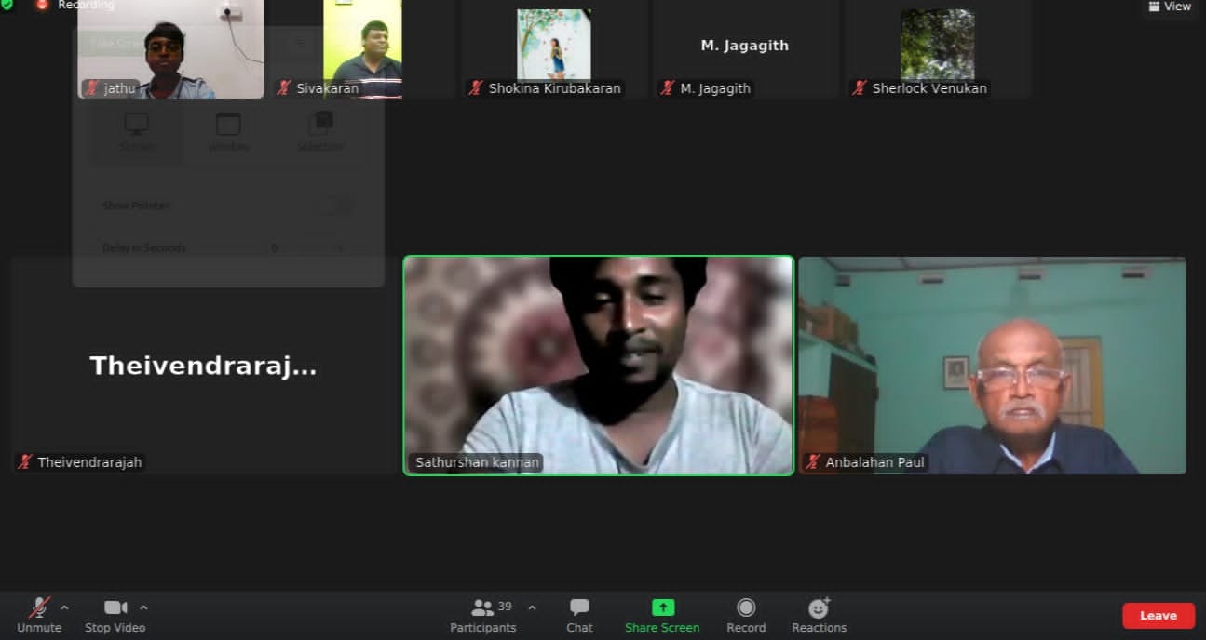Choose Window mode in faded screenshot dialog
Screen dimensions: 1206x640
(228, 133)
